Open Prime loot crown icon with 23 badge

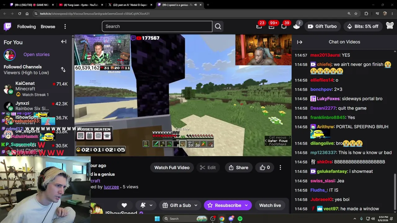pos(259,26)
